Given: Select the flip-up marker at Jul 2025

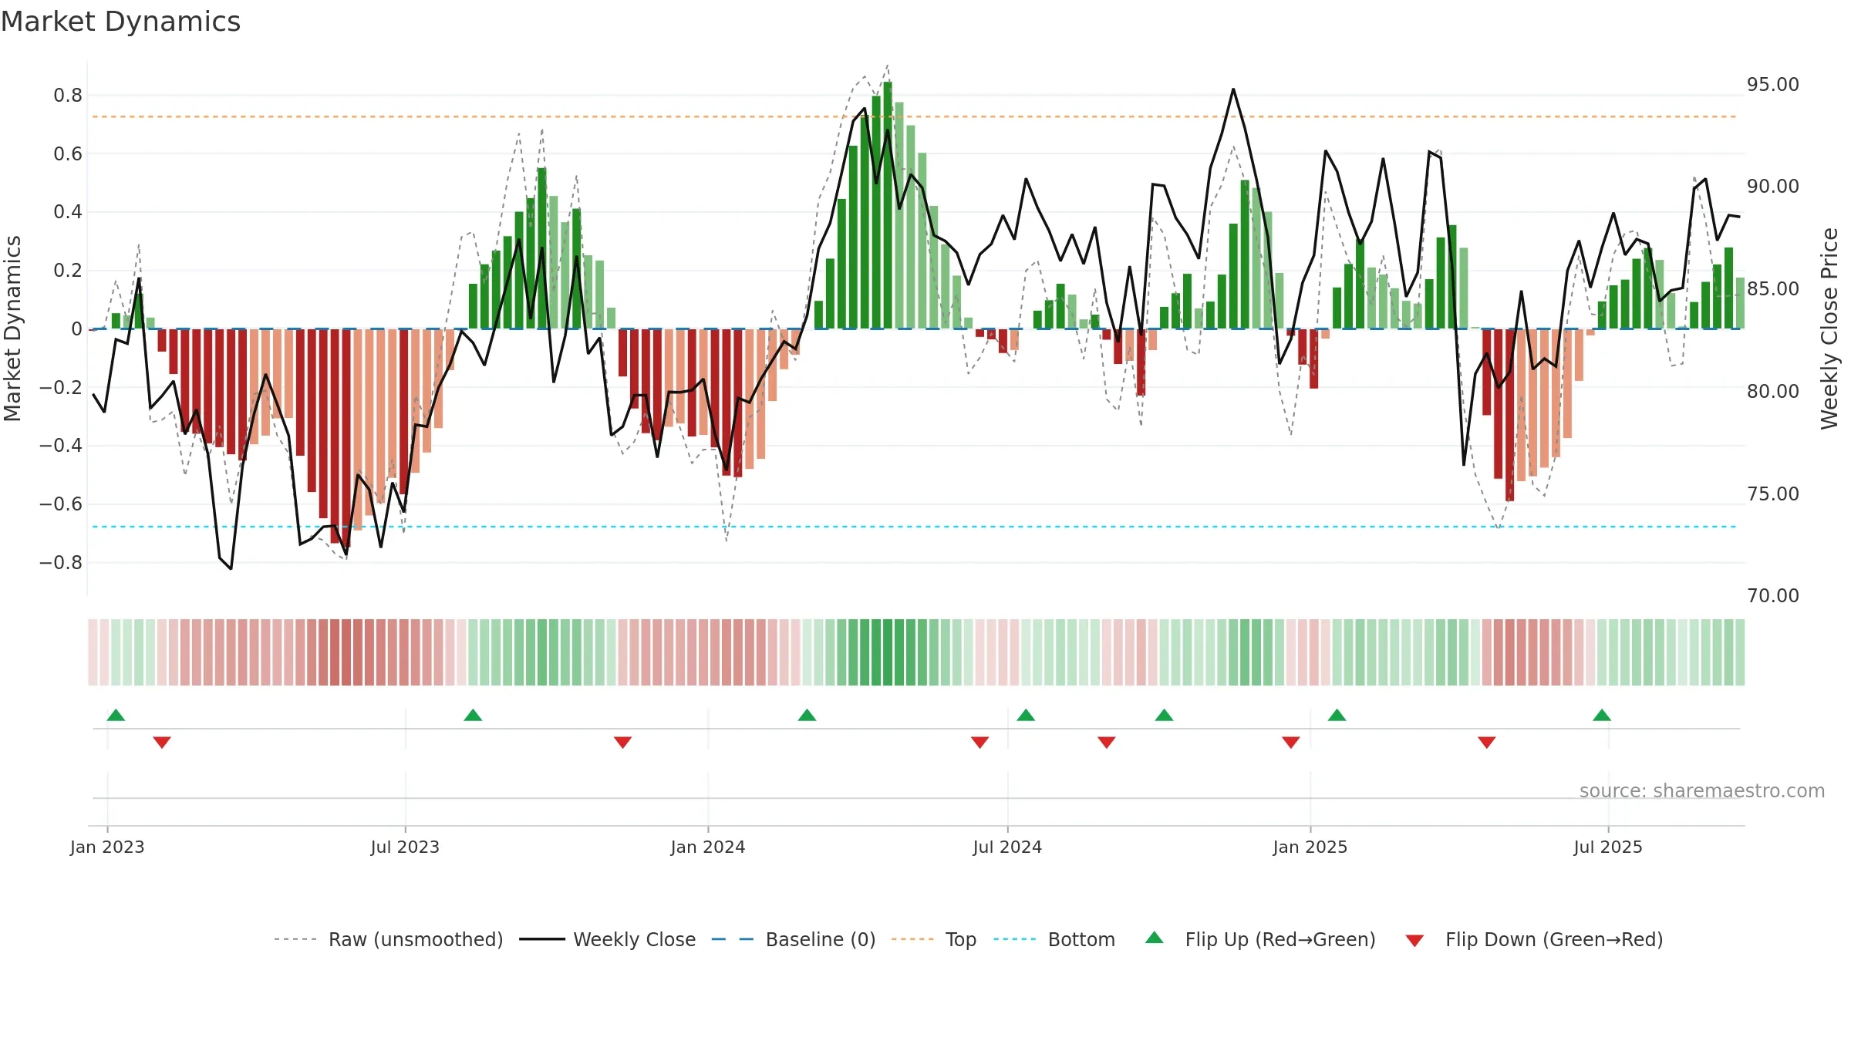Looking at the screenshot, I should tap(1602, 715).
